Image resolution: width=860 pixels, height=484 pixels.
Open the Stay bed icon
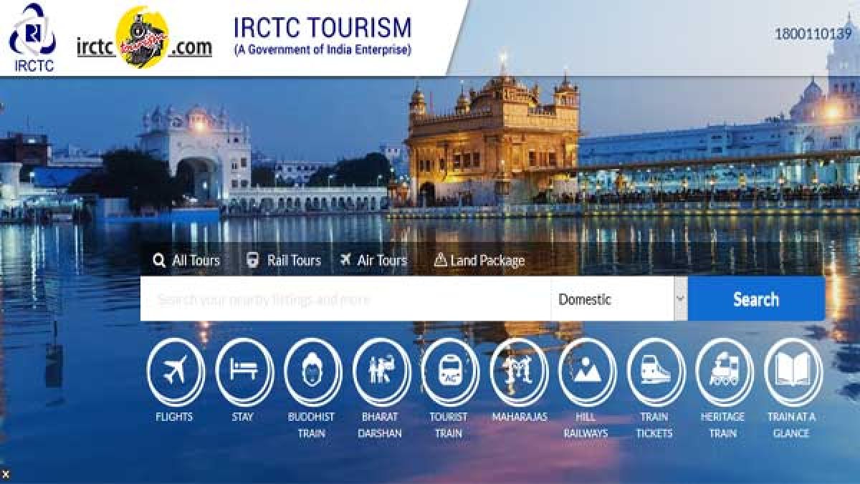click(244, 372)
